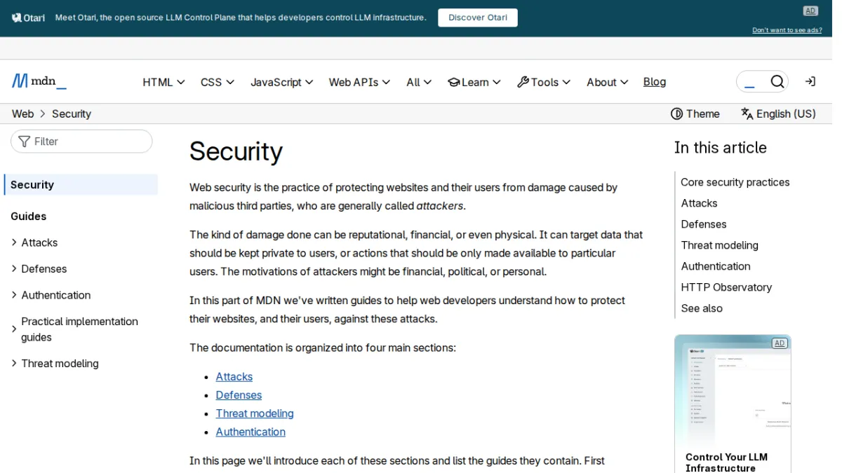
Task: Follow the Threat modeling article link
Action: pyautogui.click(x=255, y=413)
